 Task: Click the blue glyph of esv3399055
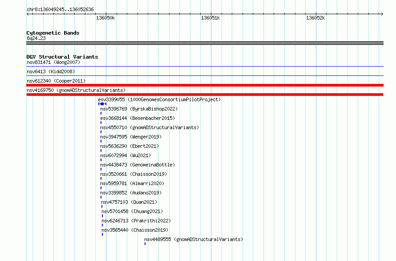pos(102,104)
